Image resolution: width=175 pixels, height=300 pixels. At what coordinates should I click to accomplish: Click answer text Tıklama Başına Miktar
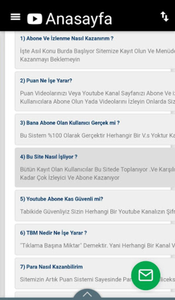click(98, 246)
